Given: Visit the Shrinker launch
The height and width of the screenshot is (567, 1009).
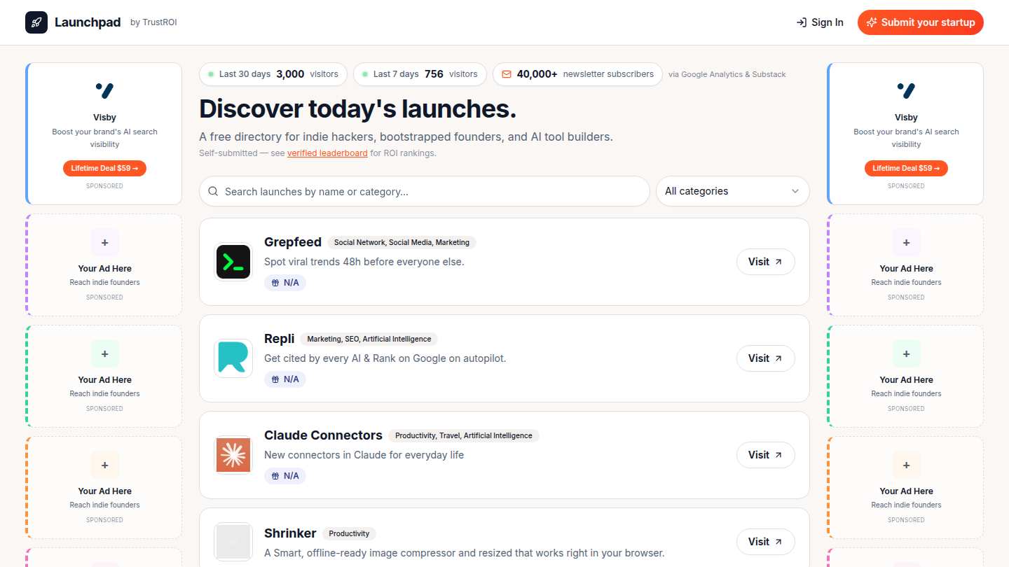Looking at the screenshot, I should click(765, 542).
